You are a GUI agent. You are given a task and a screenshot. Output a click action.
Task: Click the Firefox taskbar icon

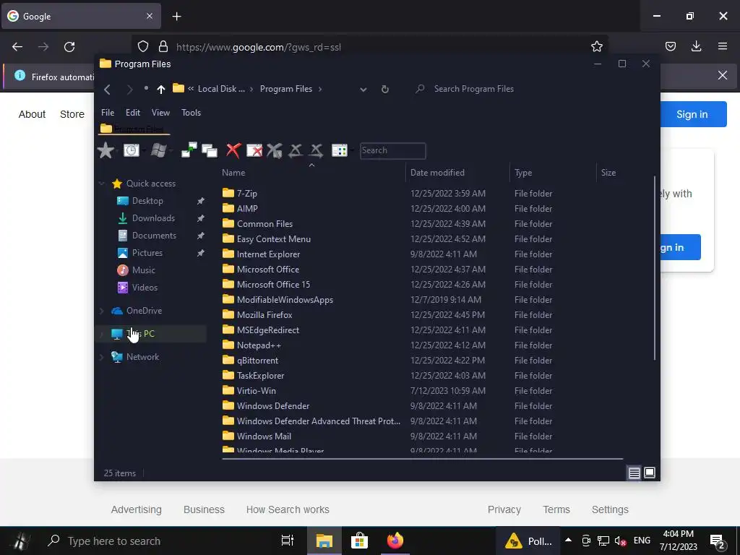pyautogui.click(x=395, y=541)
